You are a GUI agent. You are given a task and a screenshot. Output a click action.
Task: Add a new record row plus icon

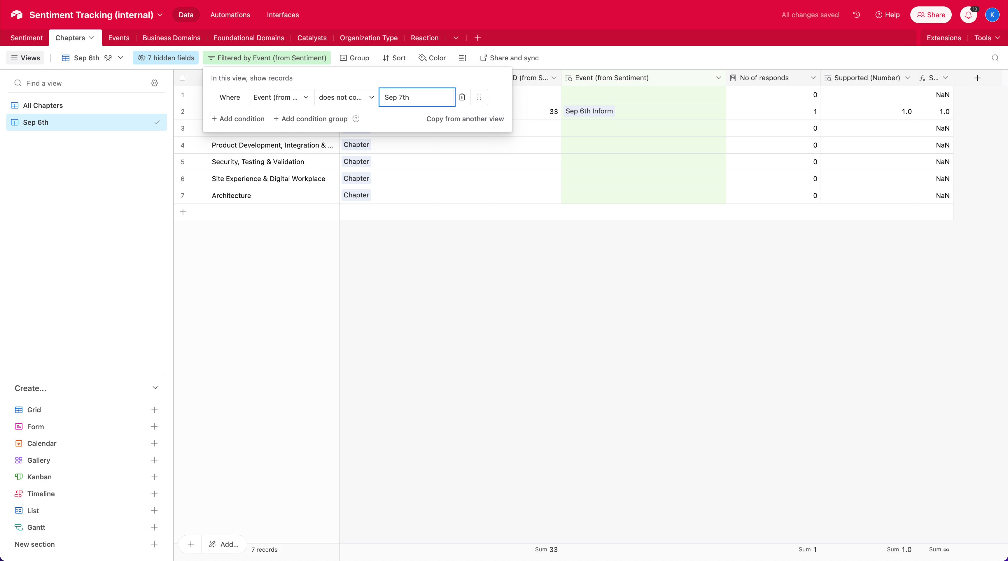click(183, 212)
